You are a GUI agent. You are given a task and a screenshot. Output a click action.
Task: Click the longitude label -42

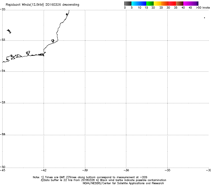(x=44, y=170)
